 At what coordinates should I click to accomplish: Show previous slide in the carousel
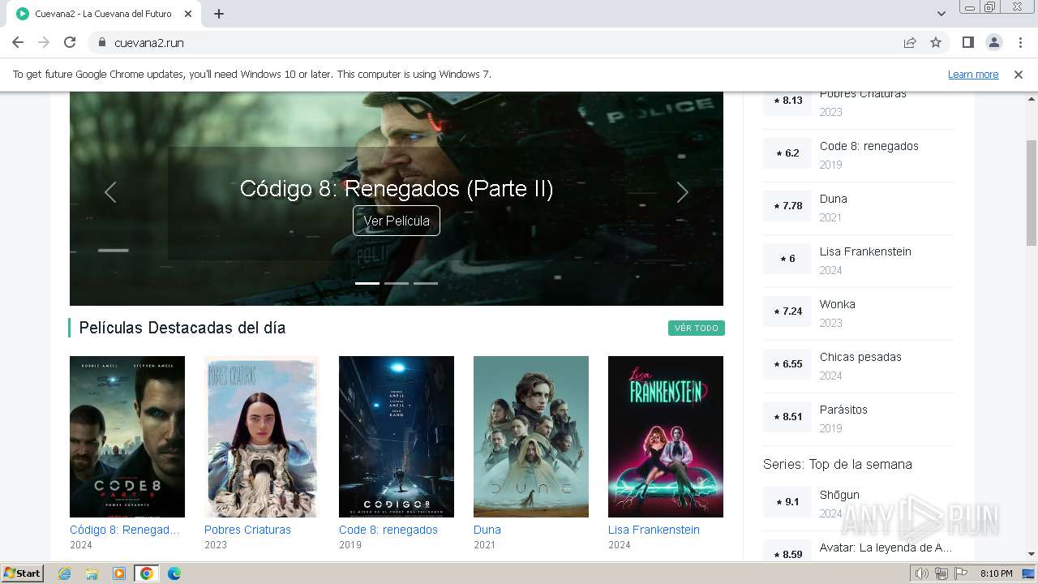pyautogui.click(x=110, y=192)
